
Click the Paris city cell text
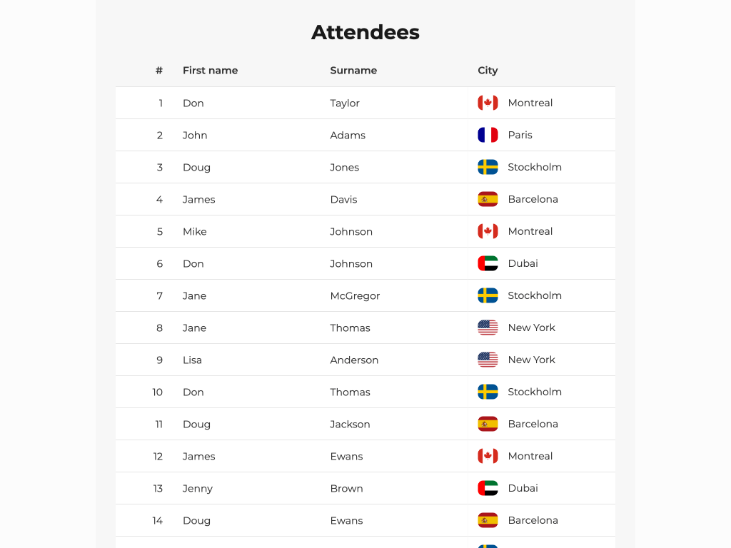(x=520, y=135)
